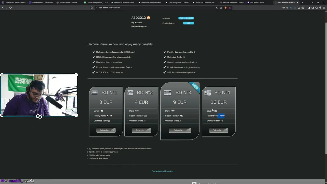This screenshot has height=184, width=327.
Task: Switch to the Saudi eLeague 2025 tab
Action: point(177,3)
